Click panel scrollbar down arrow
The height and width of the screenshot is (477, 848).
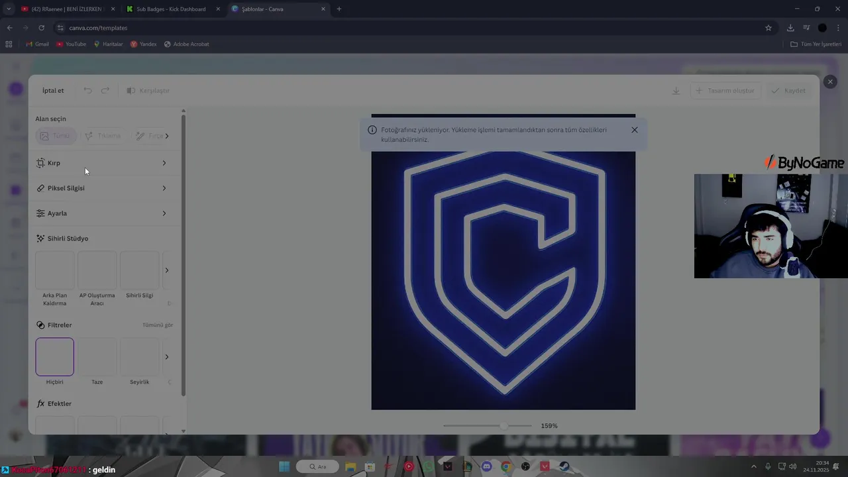point(184,431)
